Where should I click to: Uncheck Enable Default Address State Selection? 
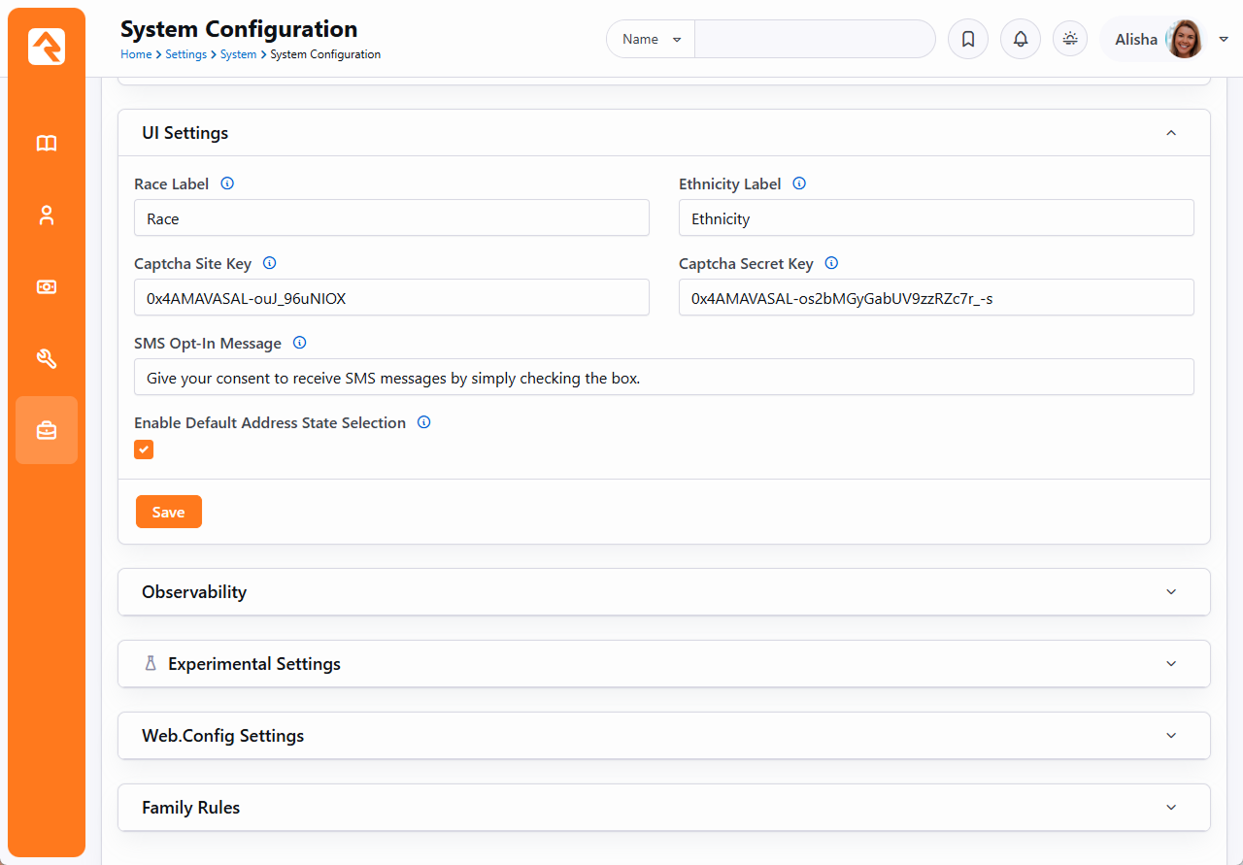tap(144, 449)
